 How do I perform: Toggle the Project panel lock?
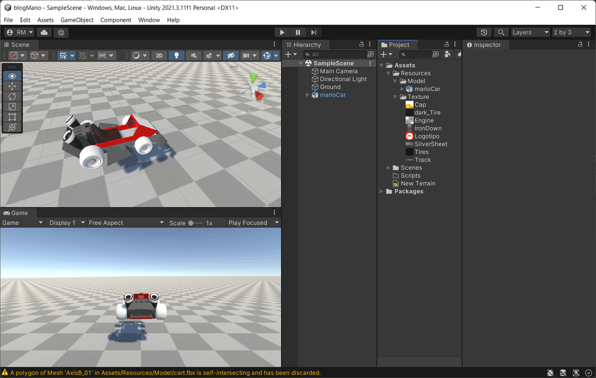447,45
